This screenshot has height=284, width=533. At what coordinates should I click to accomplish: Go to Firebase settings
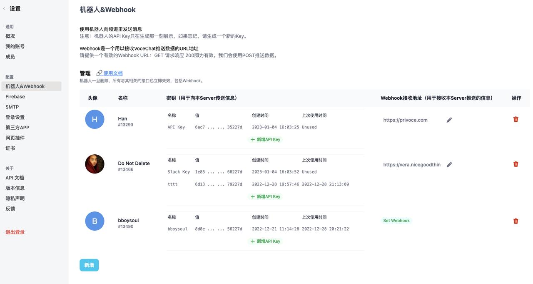(x=15, y=97)
